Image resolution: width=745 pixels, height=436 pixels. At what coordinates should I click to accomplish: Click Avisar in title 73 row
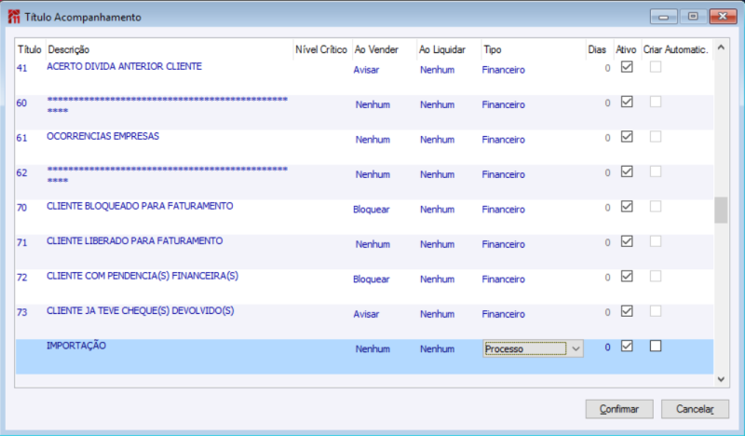(x=366, y=314)
